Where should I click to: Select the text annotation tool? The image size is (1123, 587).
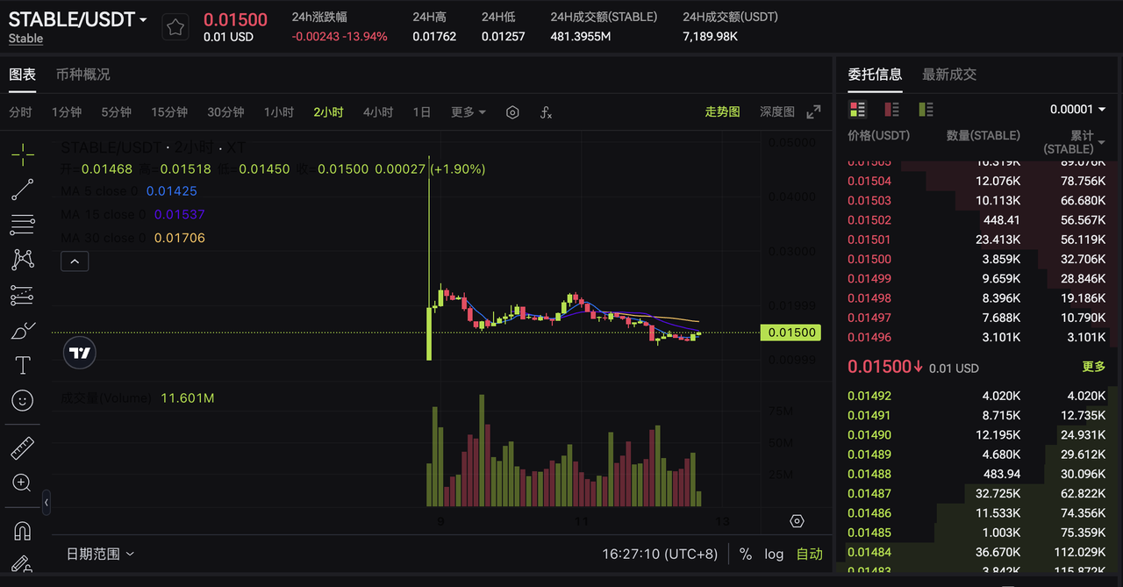pos(22,365)
